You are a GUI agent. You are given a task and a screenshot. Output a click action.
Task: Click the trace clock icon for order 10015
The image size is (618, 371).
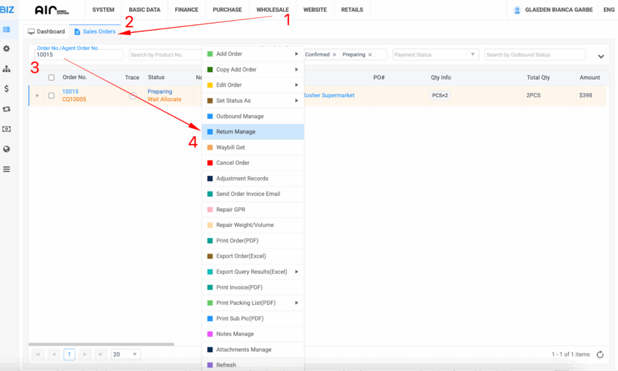coord(132,96)
